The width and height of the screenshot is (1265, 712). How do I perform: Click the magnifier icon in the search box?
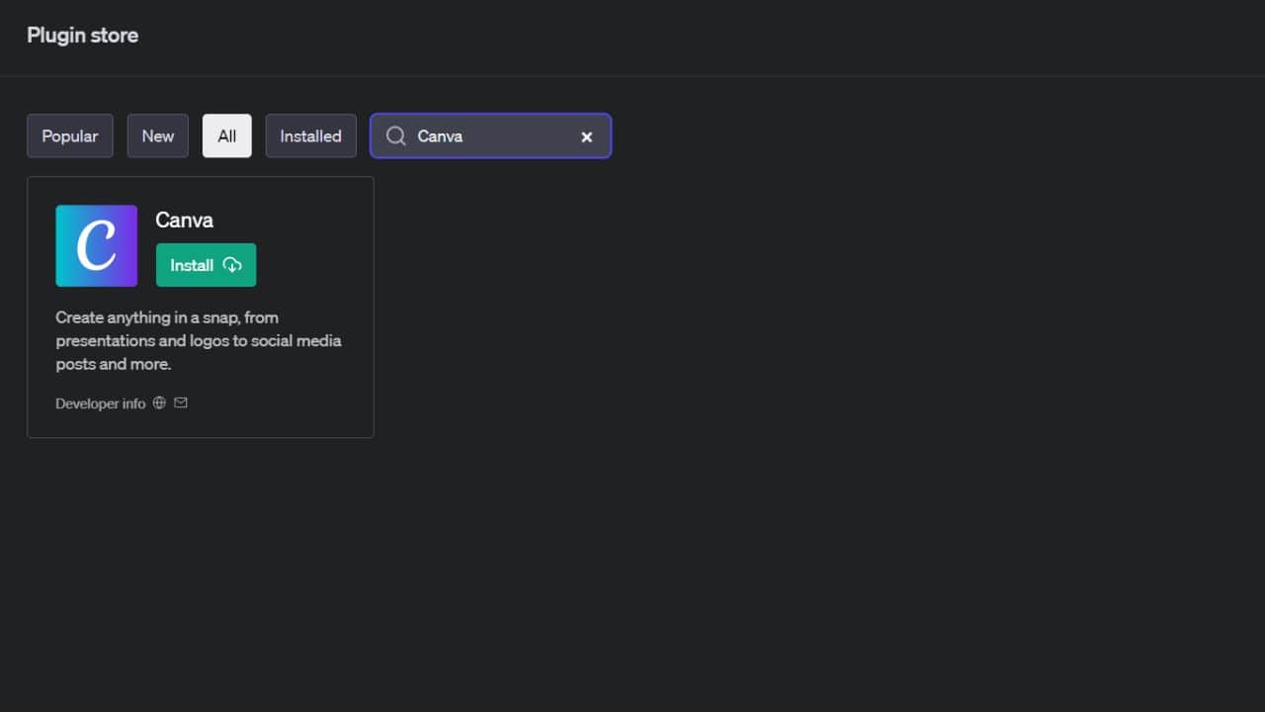[x=395, y=136]
